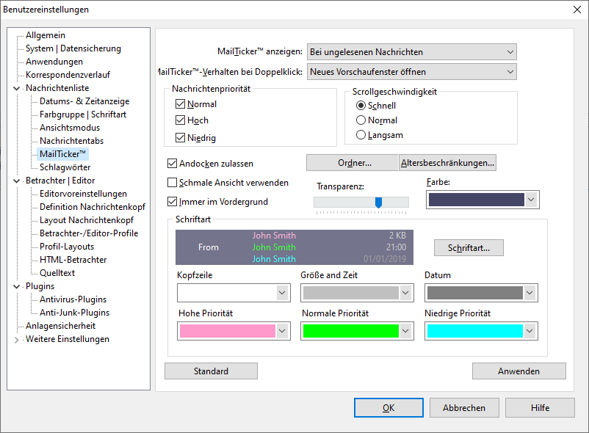Open Farbgruppe | Schriftart page

point(83,114)
